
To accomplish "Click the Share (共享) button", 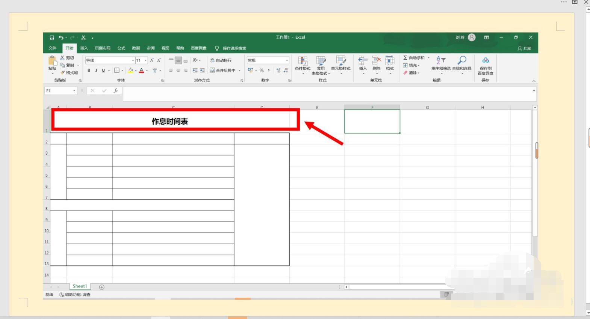I will [x=524, y=48].
